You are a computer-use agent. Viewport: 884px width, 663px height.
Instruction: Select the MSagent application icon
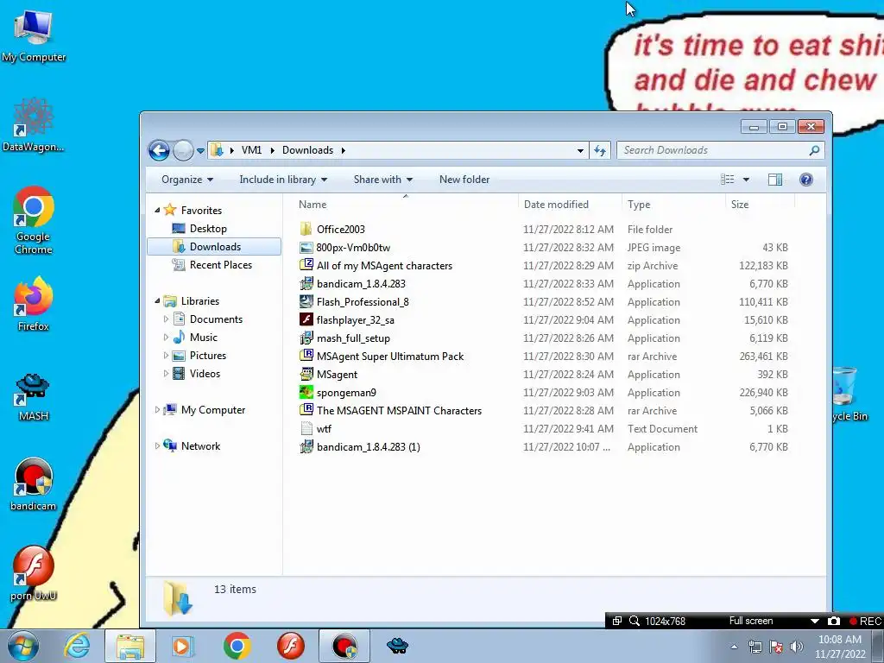pos(306,375)
